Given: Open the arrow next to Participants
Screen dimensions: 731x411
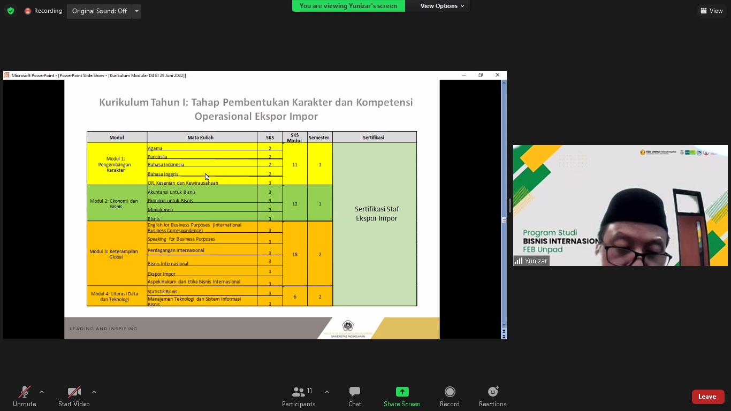Looking at the screenshot, I should (x=326, y=391).
